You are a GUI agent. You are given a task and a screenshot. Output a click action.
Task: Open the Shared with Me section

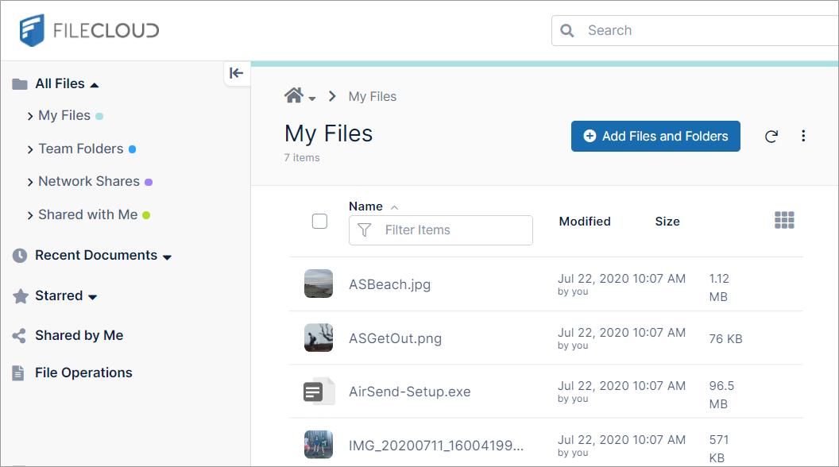click(x=90, y=214)
